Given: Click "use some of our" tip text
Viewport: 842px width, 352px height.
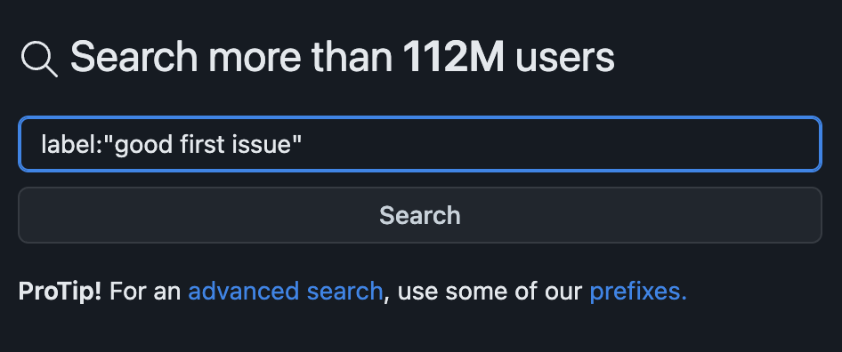Looking at the screenshot, I should 490,292.
